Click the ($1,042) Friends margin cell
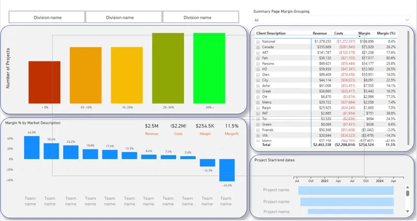This screenshot has height=221, width=417. [366, 130]
